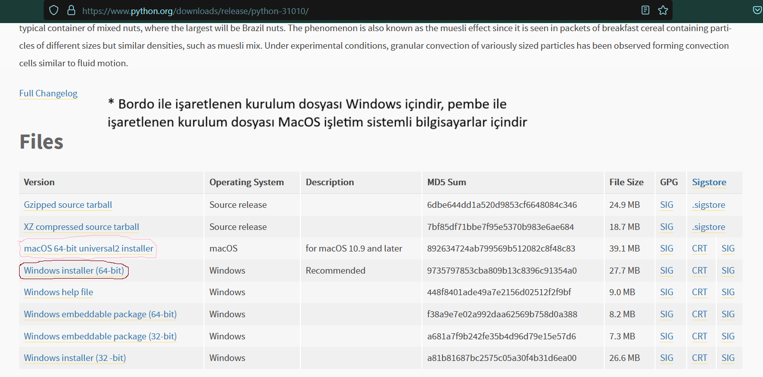Download macOS 64-bit universal2 installer
763x377 pixels.
(x=88, y=248)
